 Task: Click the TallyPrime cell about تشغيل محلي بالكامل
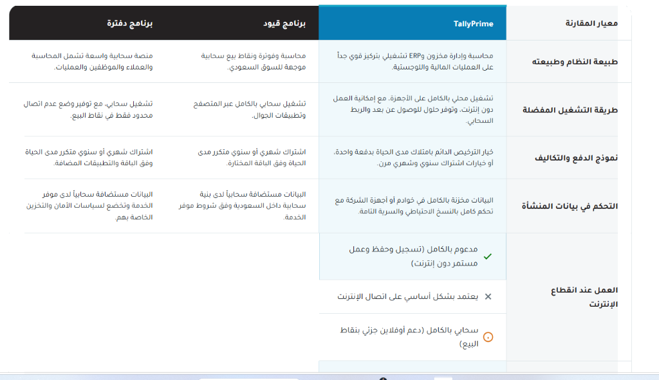pos(413,109)
